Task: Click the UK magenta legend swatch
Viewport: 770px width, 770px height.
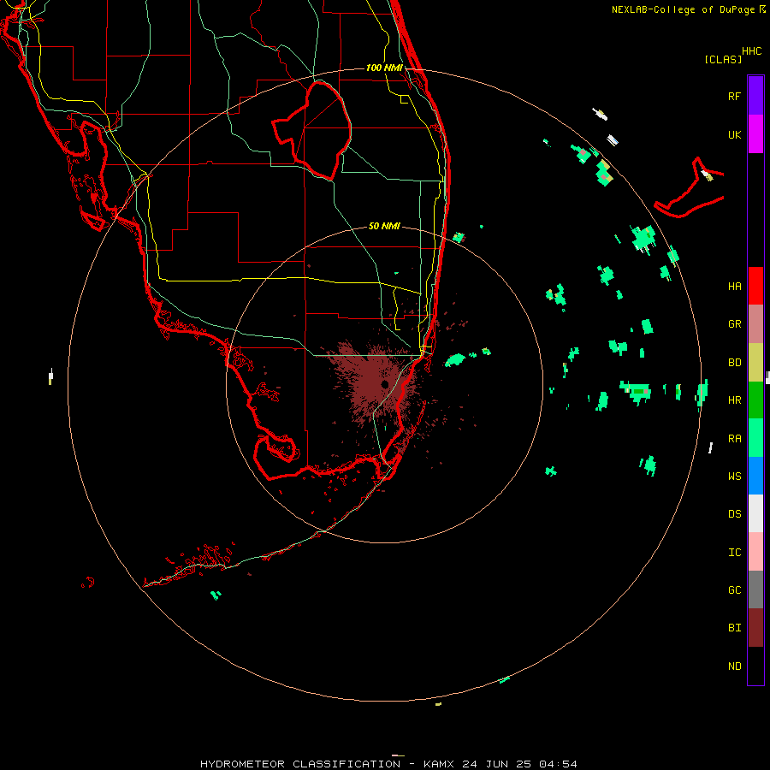Action: point(755,133)
